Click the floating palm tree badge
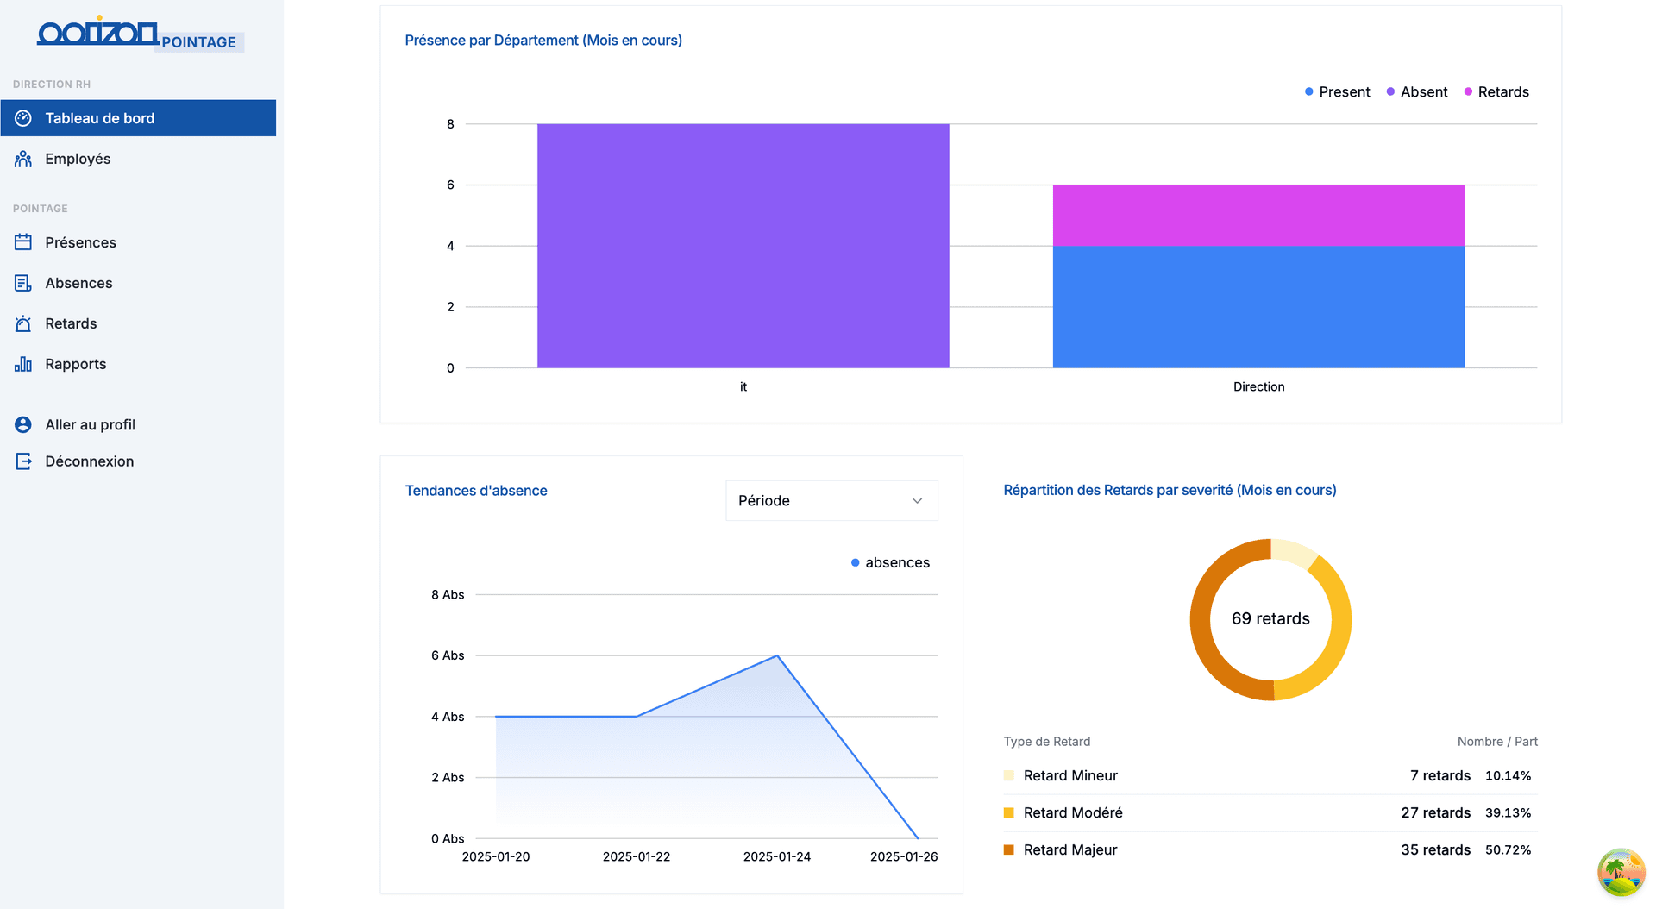The image size is (1656, 909). tap(1621, 872)
